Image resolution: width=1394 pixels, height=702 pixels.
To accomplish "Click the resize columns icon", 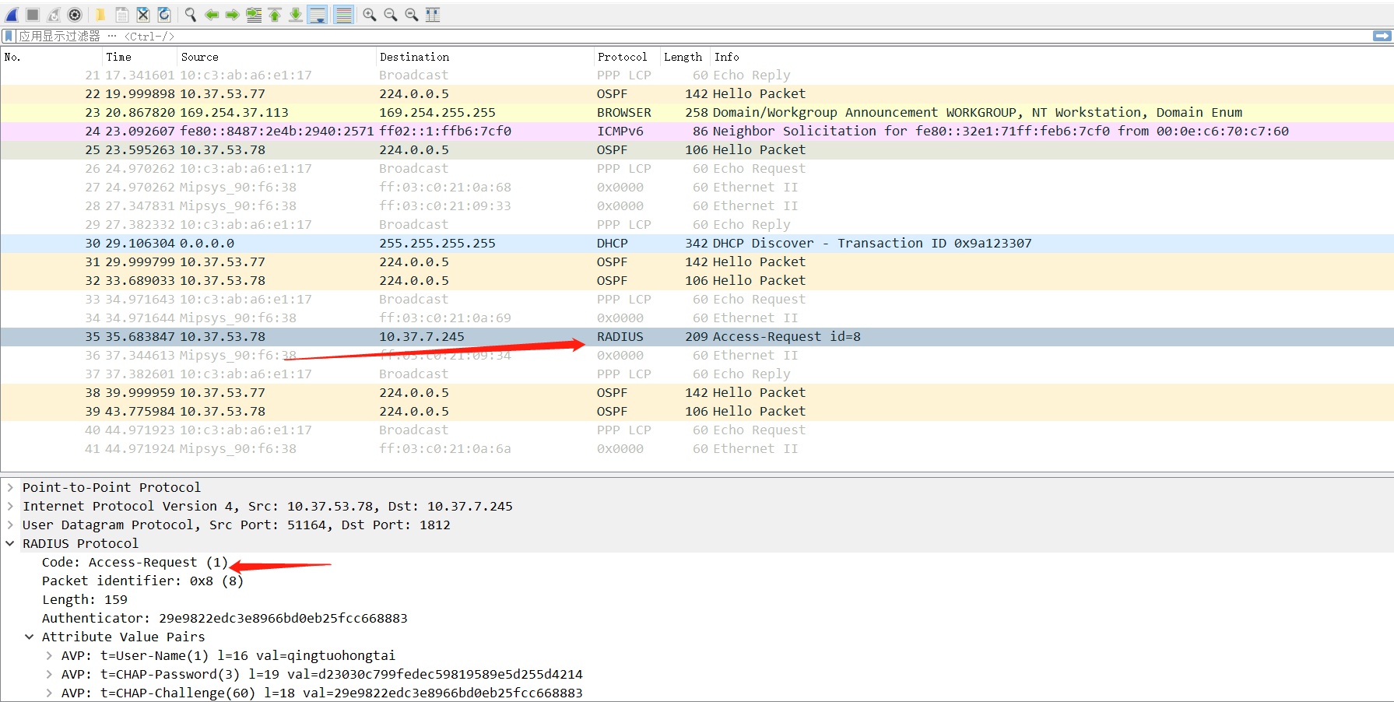I will point(433,15).
